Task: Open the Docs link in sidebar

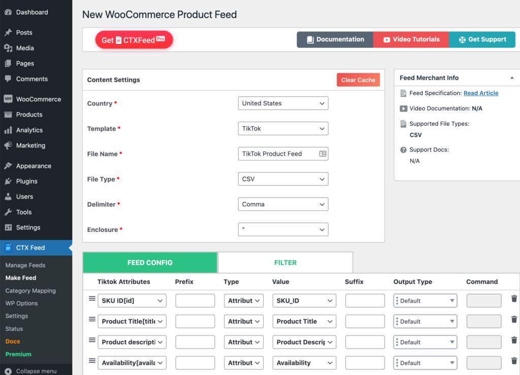Action: pos(13,341)
